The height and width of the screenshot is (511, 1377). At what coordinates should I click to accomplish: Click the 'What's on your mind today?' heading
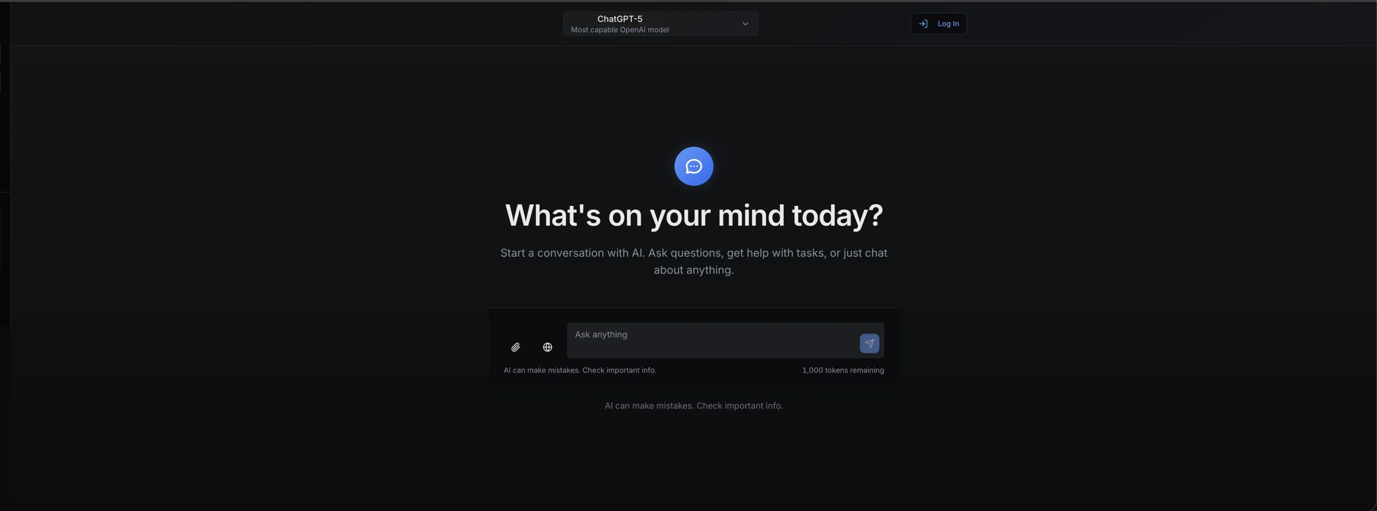[694, 215]
